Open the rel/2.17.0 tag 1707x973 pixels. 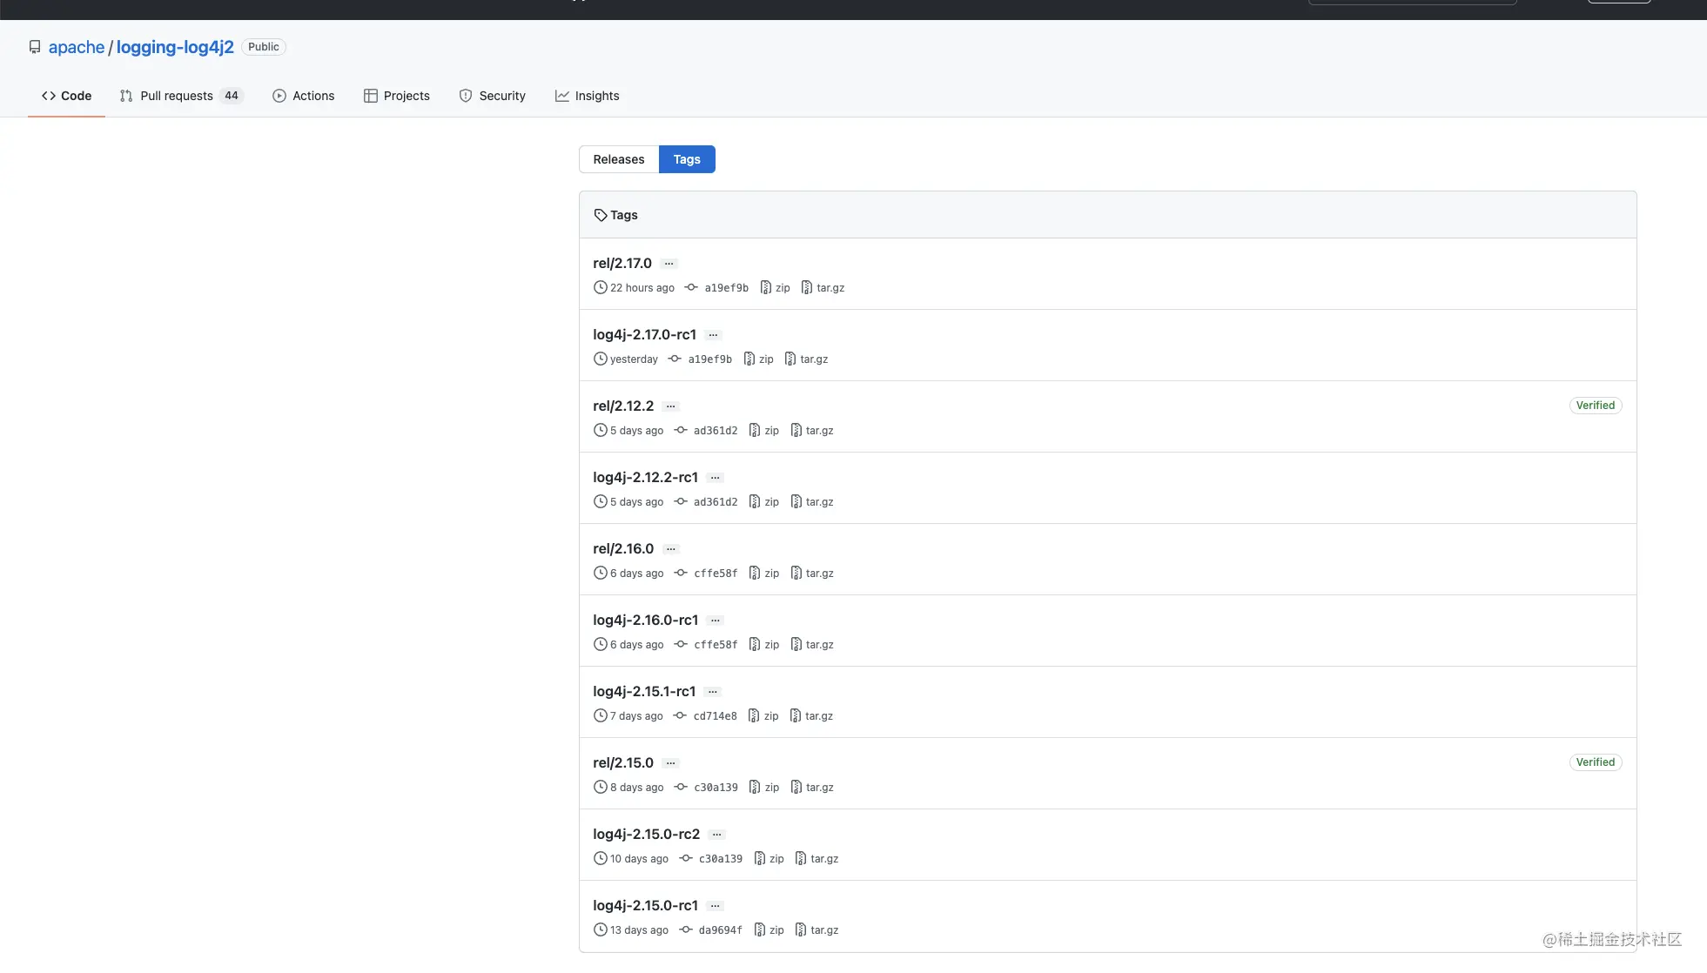pyautogui.click(x=622, y=263)
